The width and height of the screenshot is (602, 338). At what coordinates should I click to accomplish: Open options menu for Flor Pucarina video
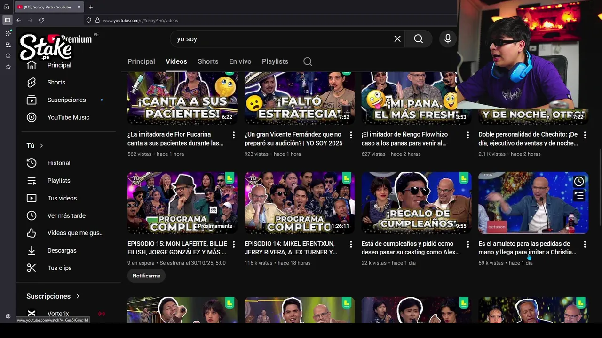pos(234,135)
